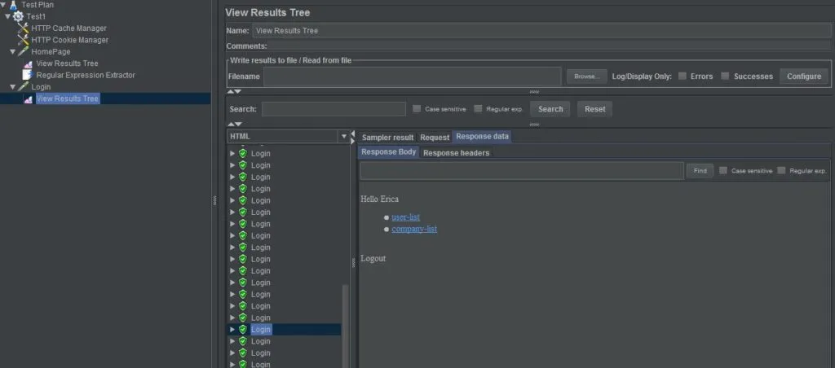This screenshot has width=835, height=368.
Task: Click the HomePage sampler pipette icon
Action: (24, 51)
